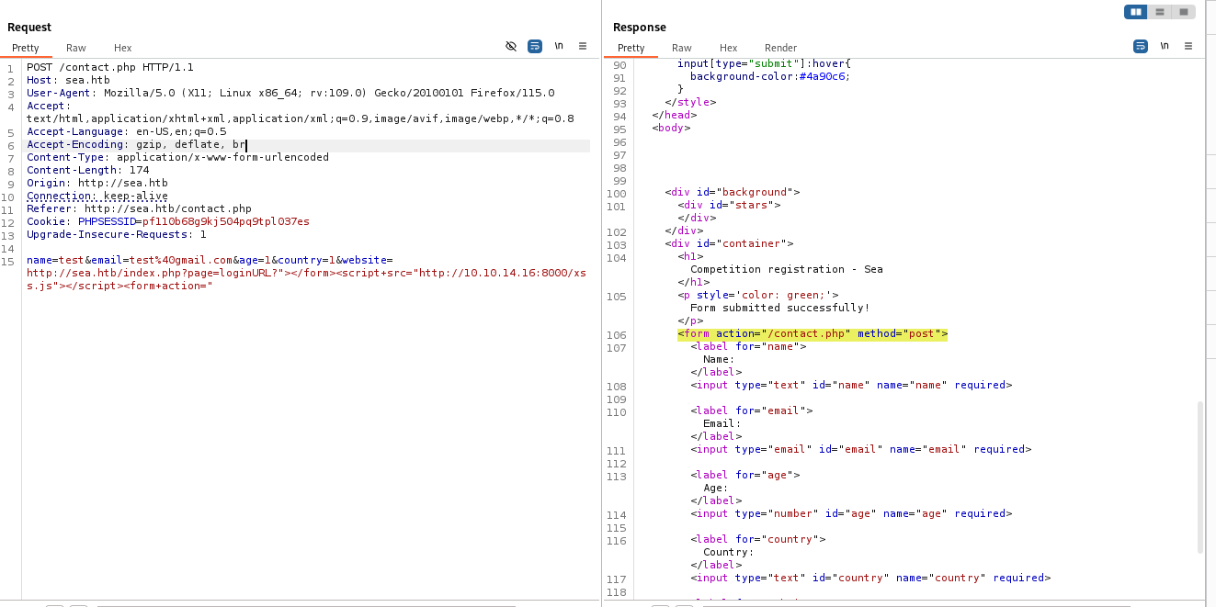Click the 'Connection: keep-alive' header

[97, 196]
